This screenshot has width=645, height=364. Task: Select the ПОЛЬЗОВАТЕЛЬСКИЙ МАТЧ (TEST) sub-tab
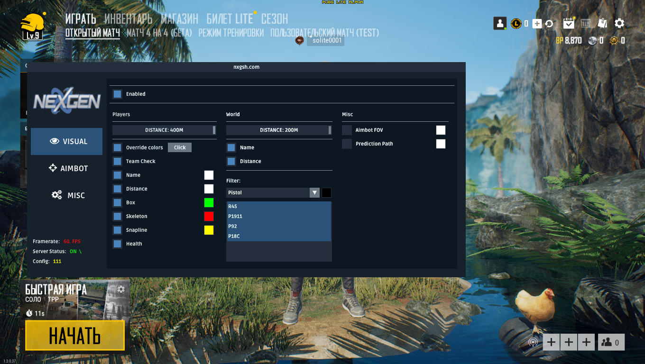coord(325,33)
